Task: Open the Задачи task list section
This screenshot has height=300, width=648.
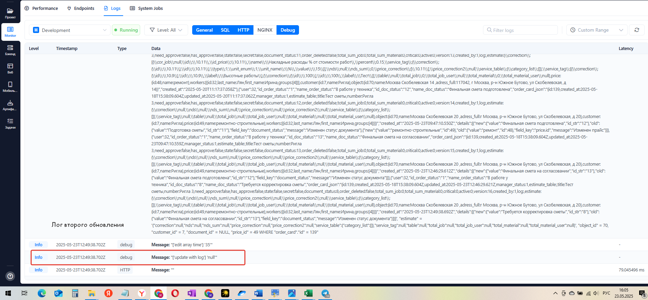Action: click(10, 123)
